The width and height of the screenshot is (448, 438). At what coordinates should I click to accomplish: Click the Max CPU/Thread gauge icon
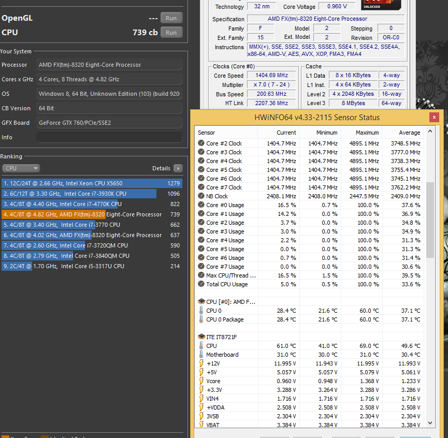pos(201,275)
